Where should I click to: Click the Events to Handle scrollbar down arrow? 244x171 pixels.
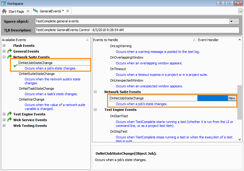point(240,140)
